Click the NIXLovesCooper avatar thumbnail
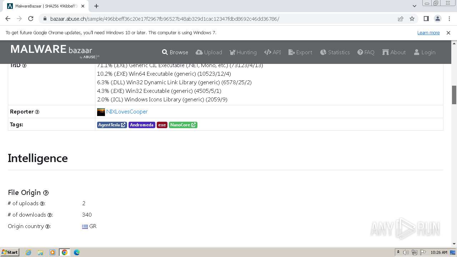Screen dimensions: 457x257 pos(101,112)
